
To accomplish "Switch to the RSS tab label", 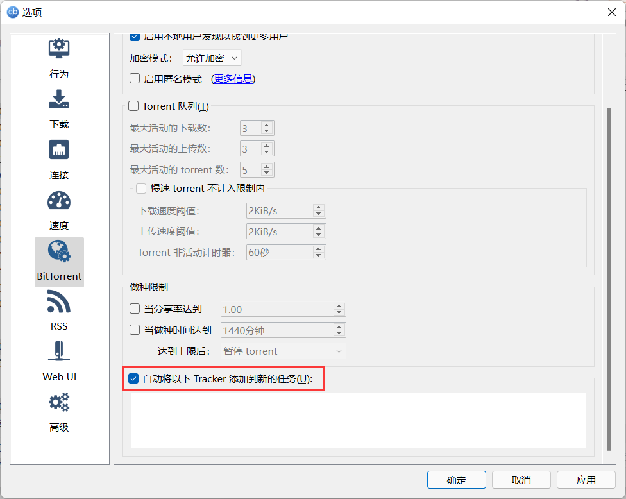I will (x=59, y=326).
